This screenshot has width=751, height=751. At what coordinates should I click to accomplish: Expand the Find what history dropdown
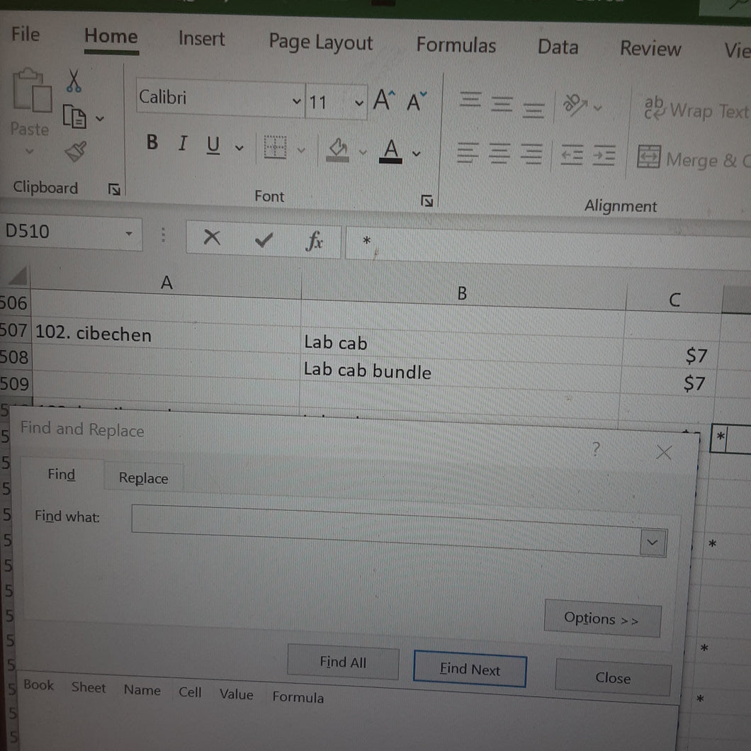[652, 542]
